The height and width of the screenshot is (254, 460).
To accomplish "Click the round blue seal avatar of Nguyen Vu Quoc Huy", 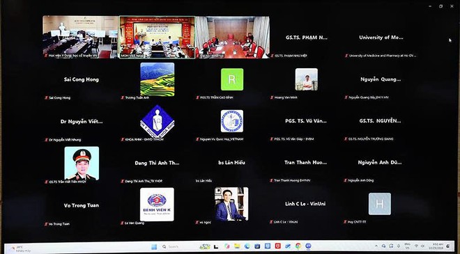I will pyautogui.click(x=232, y=121).
